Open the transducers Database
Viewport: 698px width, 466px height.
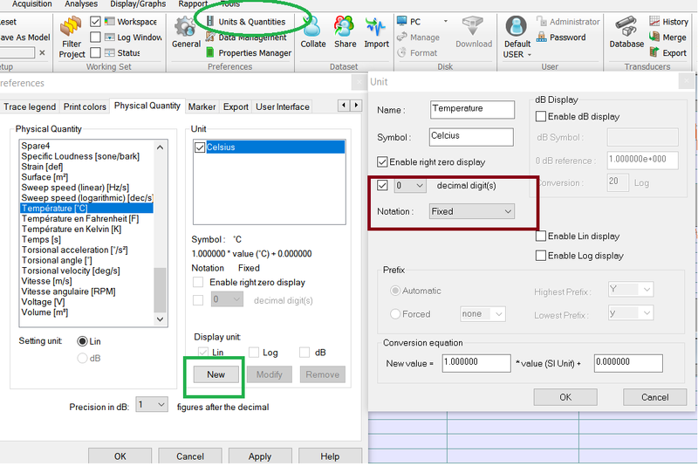626,32
